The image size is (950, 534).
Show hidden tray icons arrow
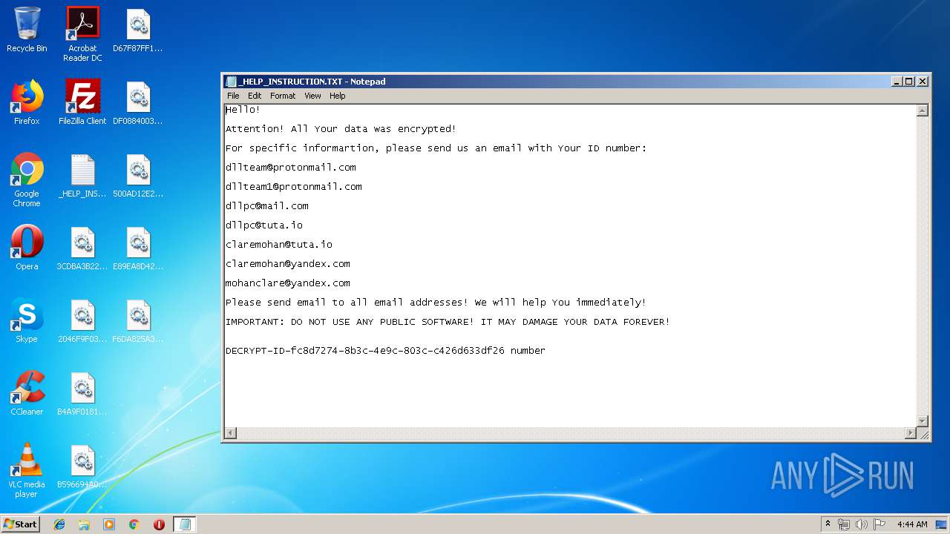828,524
